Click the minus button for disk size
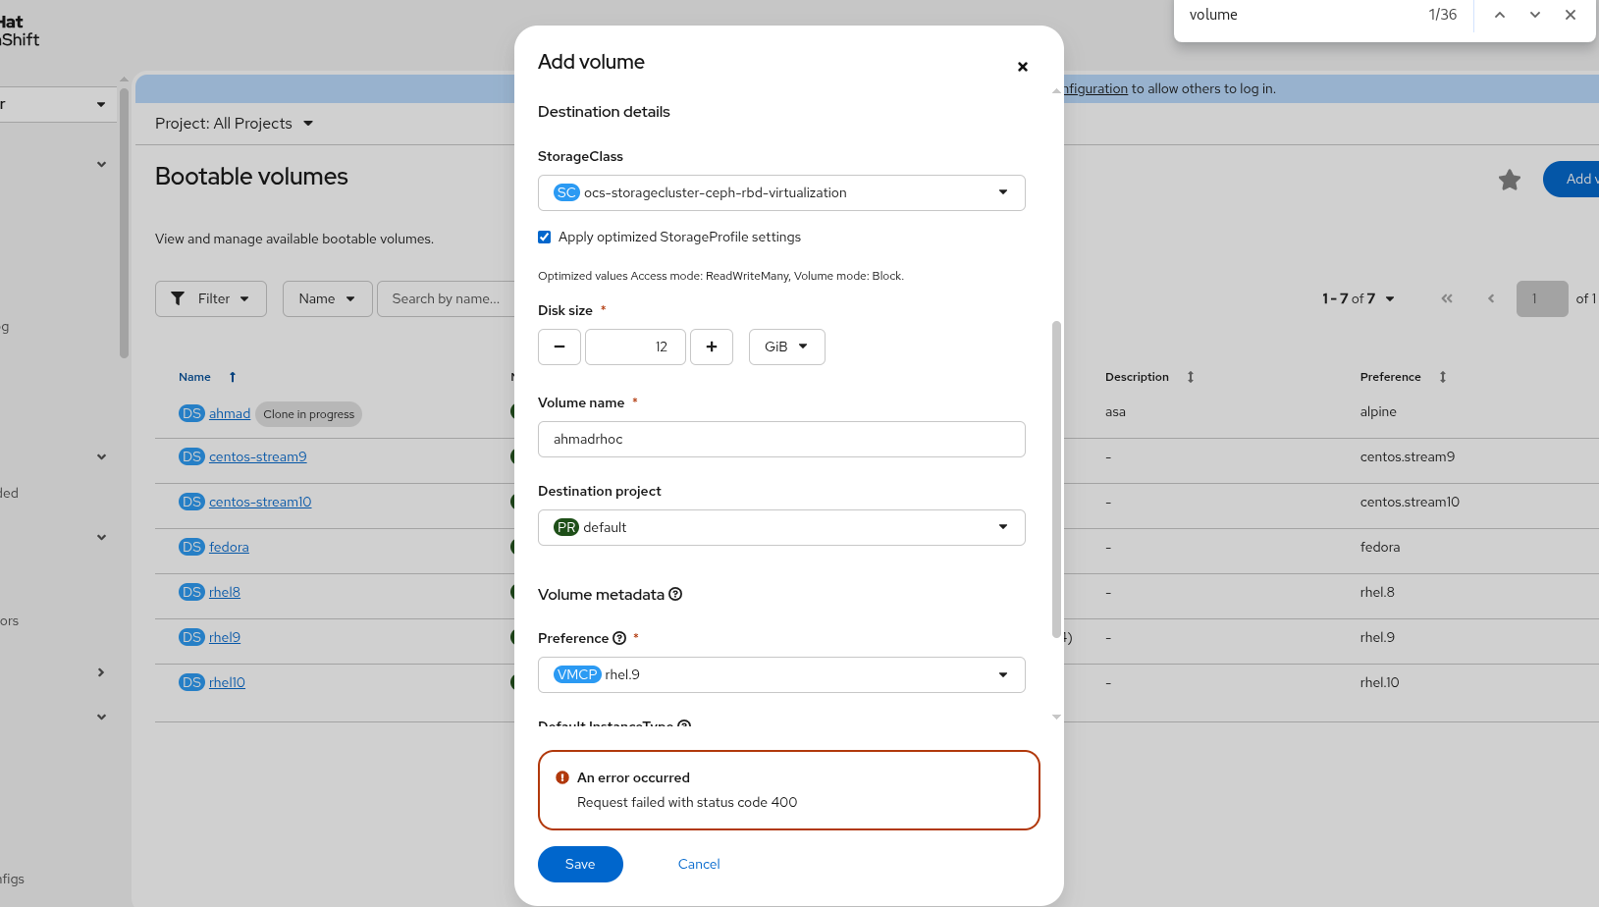This screenshot has height=907, width=1599. (560, 347)
